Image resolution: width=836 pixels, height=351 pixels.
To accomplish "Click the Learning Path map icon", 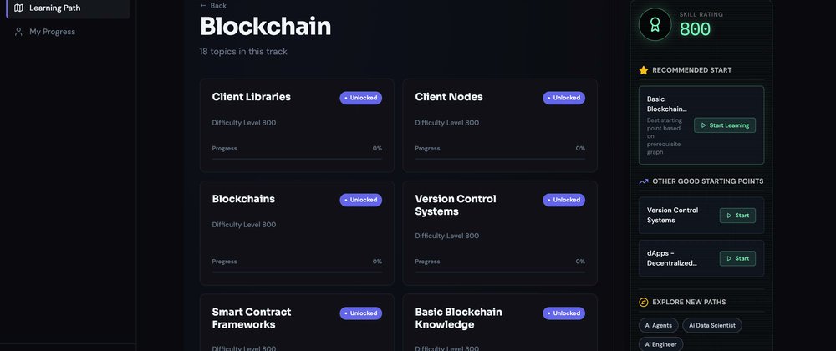I will pos(19,8).
